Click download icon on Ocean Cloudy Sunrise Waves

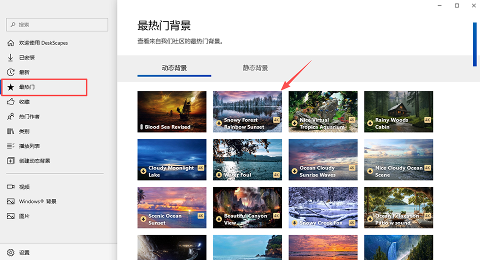(294, 171)
